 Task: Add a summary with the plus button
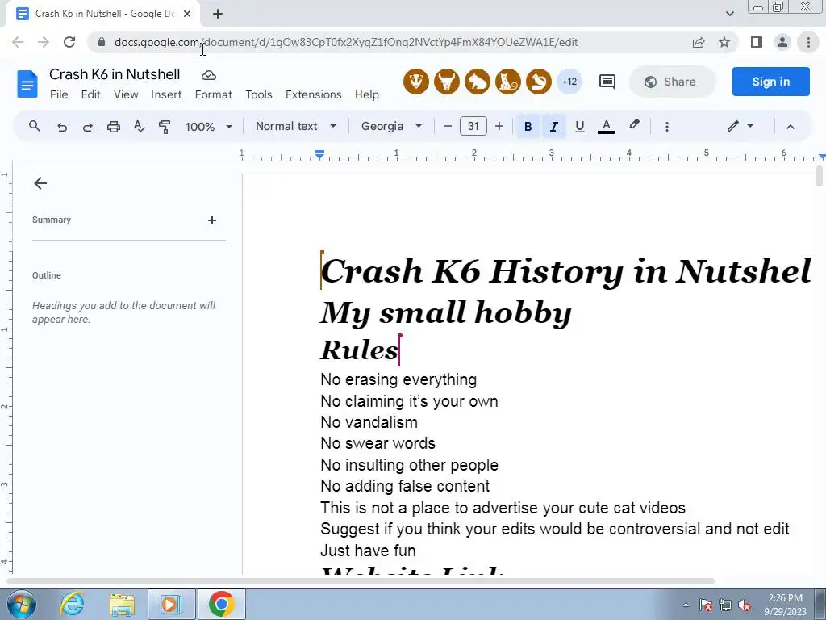point(212,220)
